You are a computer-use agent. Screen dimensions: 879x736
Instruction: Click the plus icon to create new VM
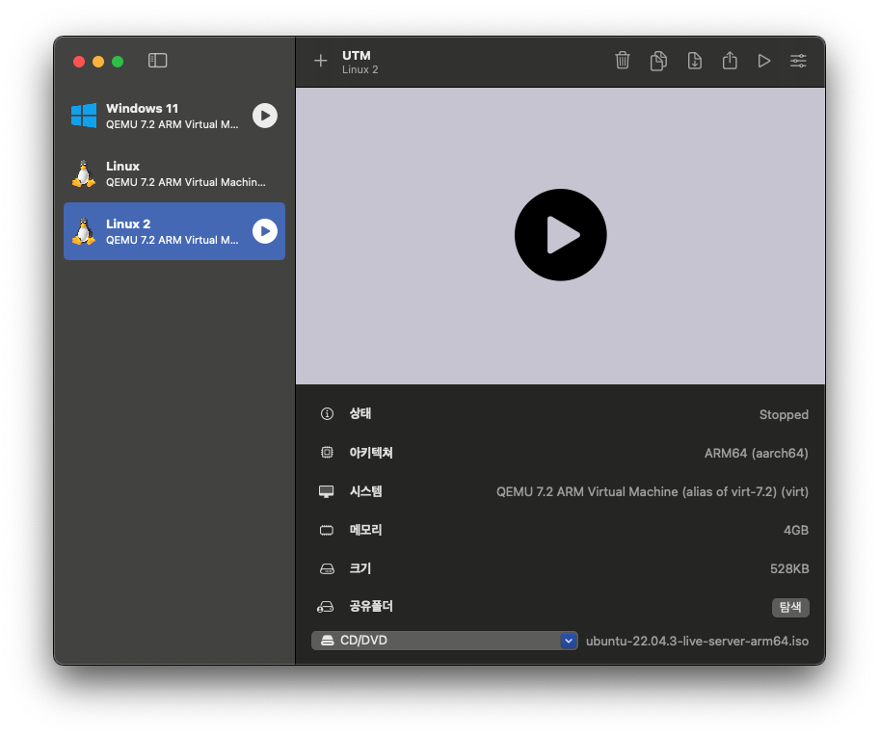[x=321, y=61]
